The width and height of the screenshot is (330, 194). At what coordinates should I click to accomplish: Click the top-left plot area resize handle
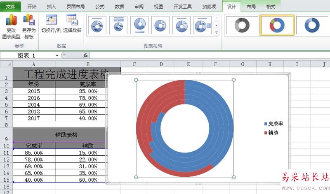[x=136, y=80]
